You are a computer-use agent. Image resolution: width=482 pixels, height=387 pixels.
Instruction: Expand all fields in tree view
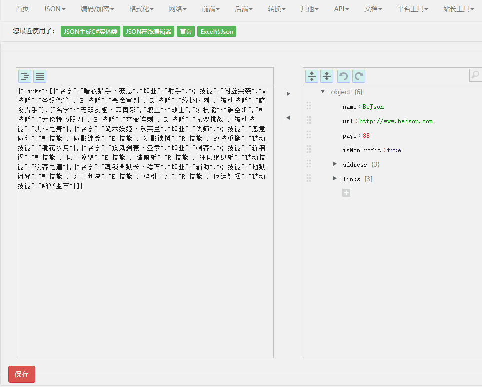[x=312, y=76]
